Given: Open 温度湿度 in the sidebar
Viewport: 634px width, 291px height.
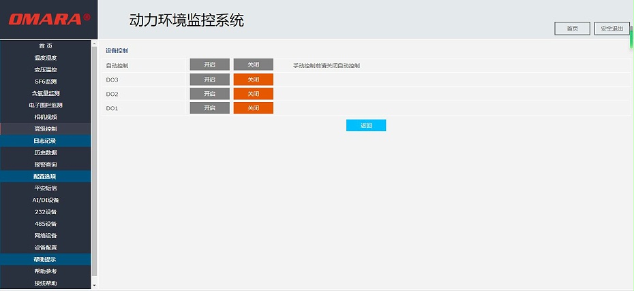Looking at the screenshot, I should (x=45, y=58).
